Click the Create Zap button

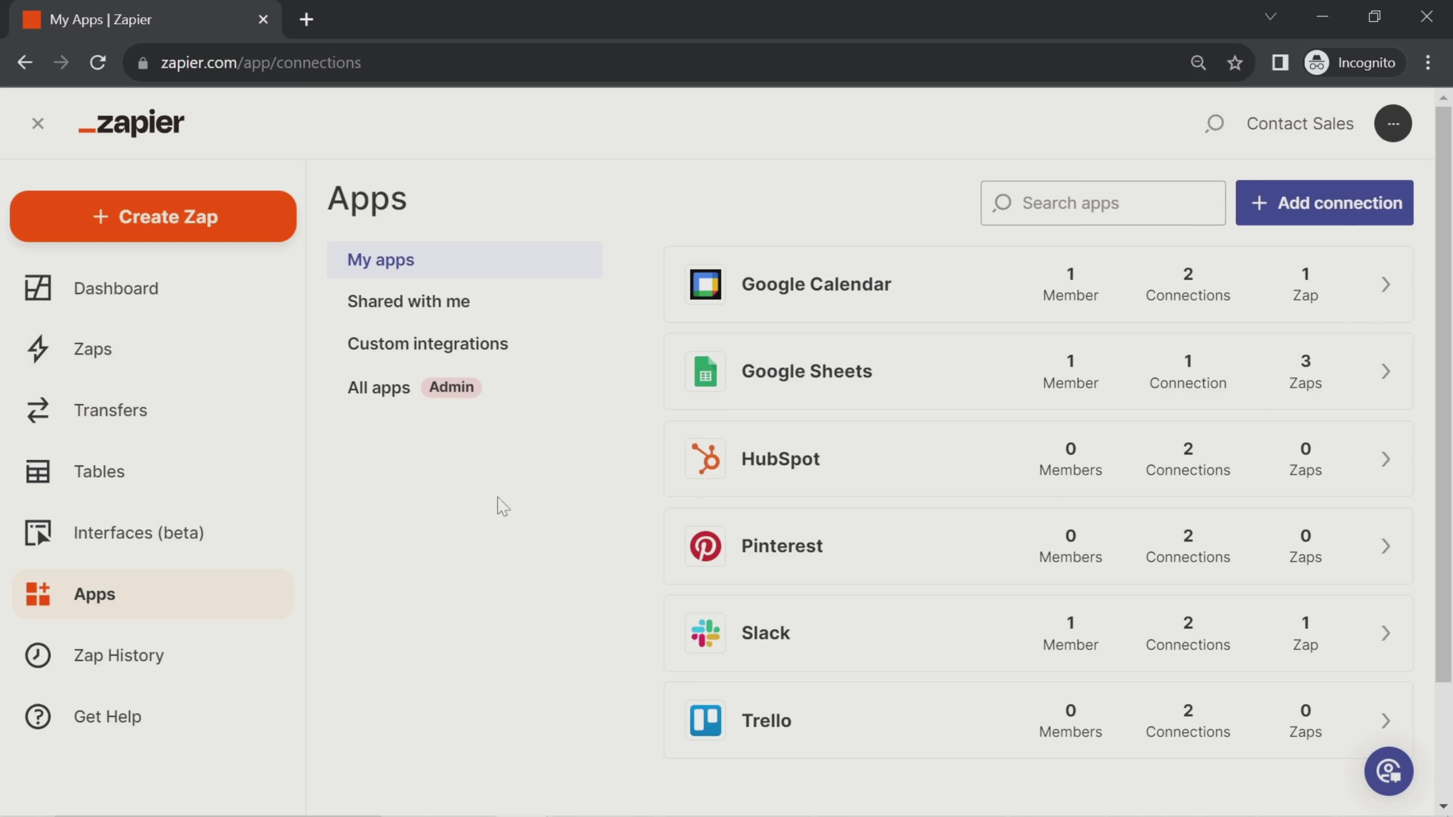coord(154,216)
